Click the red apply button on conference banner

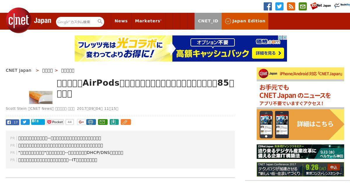[334, 167]
